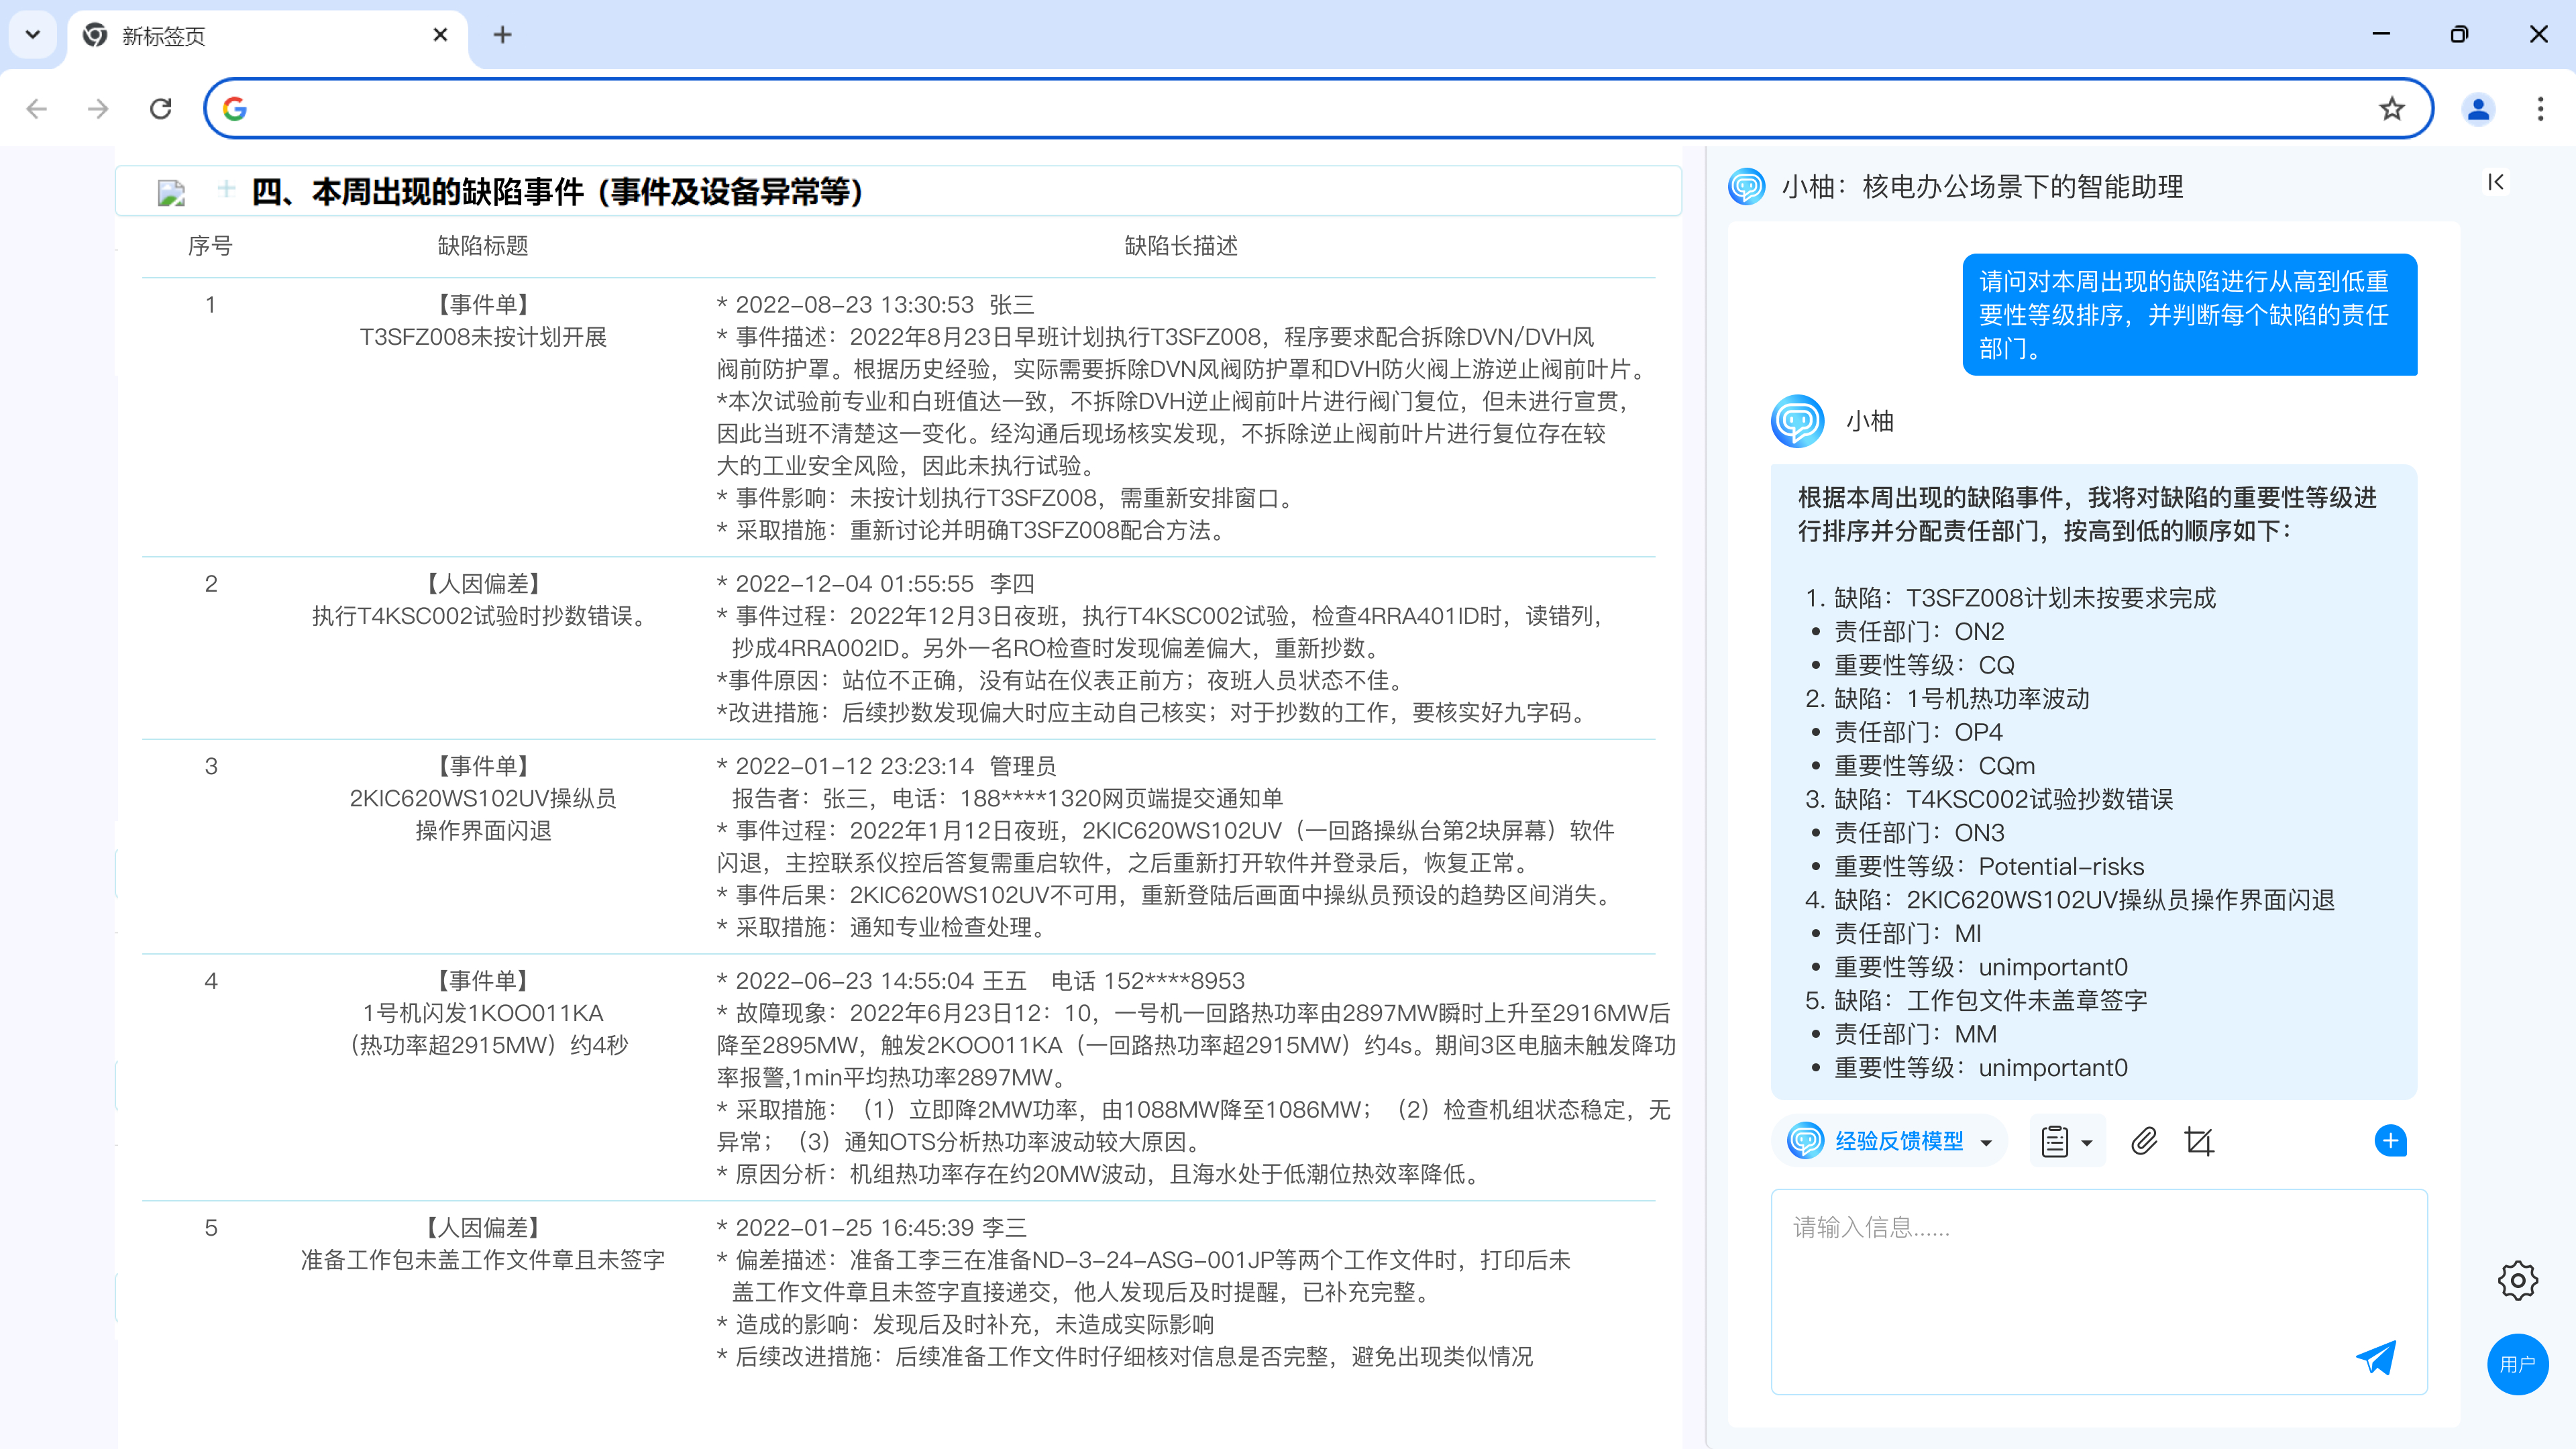
Task: Open the tab search dropdown arrow
Action: pos(33,35)
